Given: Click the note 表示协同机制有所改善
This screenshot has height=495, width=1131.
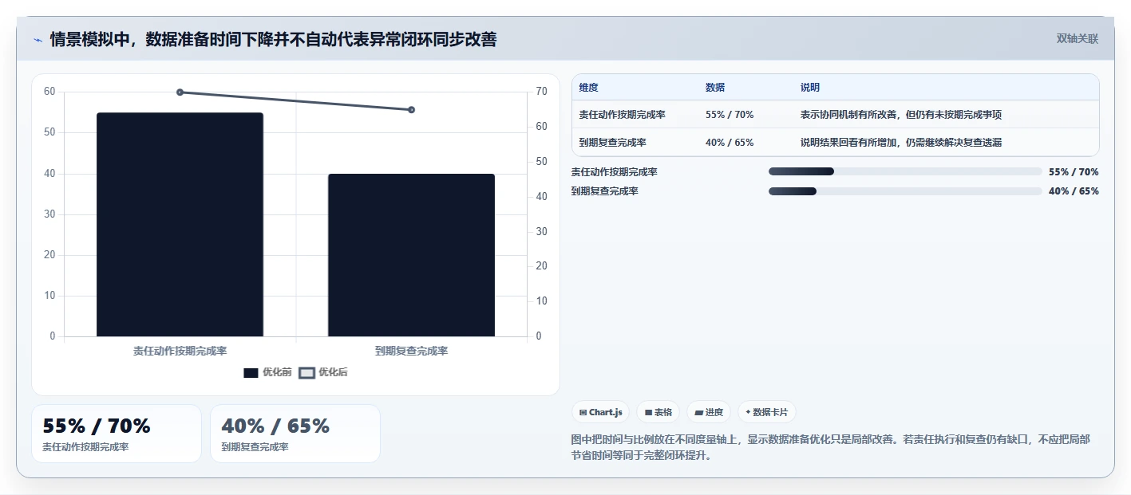Looking at the screenshot, I should click(901, 115).
